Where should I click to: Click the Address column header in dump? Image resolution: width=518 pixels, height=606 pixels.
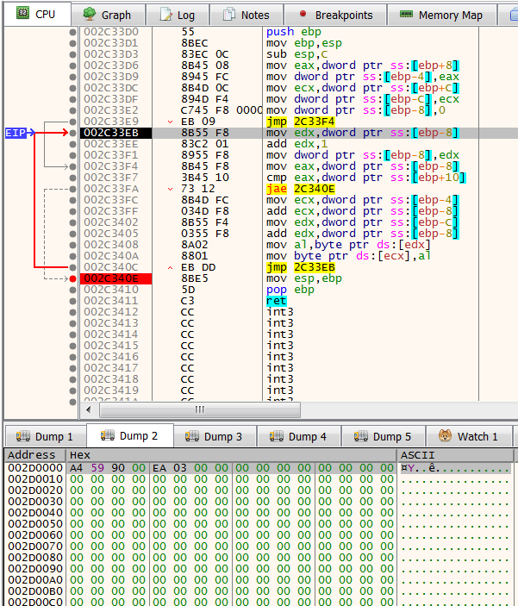click(x=34, y=455)
